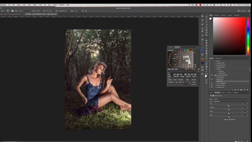
Task: Click the Quick Mask mode icon
Action: pos(206,80)
